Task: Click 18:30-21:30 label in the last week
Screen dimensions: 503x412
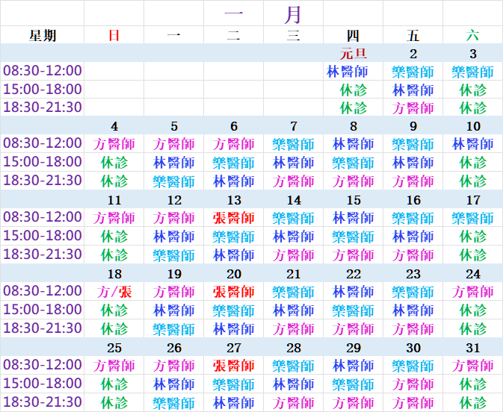Action: click(x=43, y=402)
